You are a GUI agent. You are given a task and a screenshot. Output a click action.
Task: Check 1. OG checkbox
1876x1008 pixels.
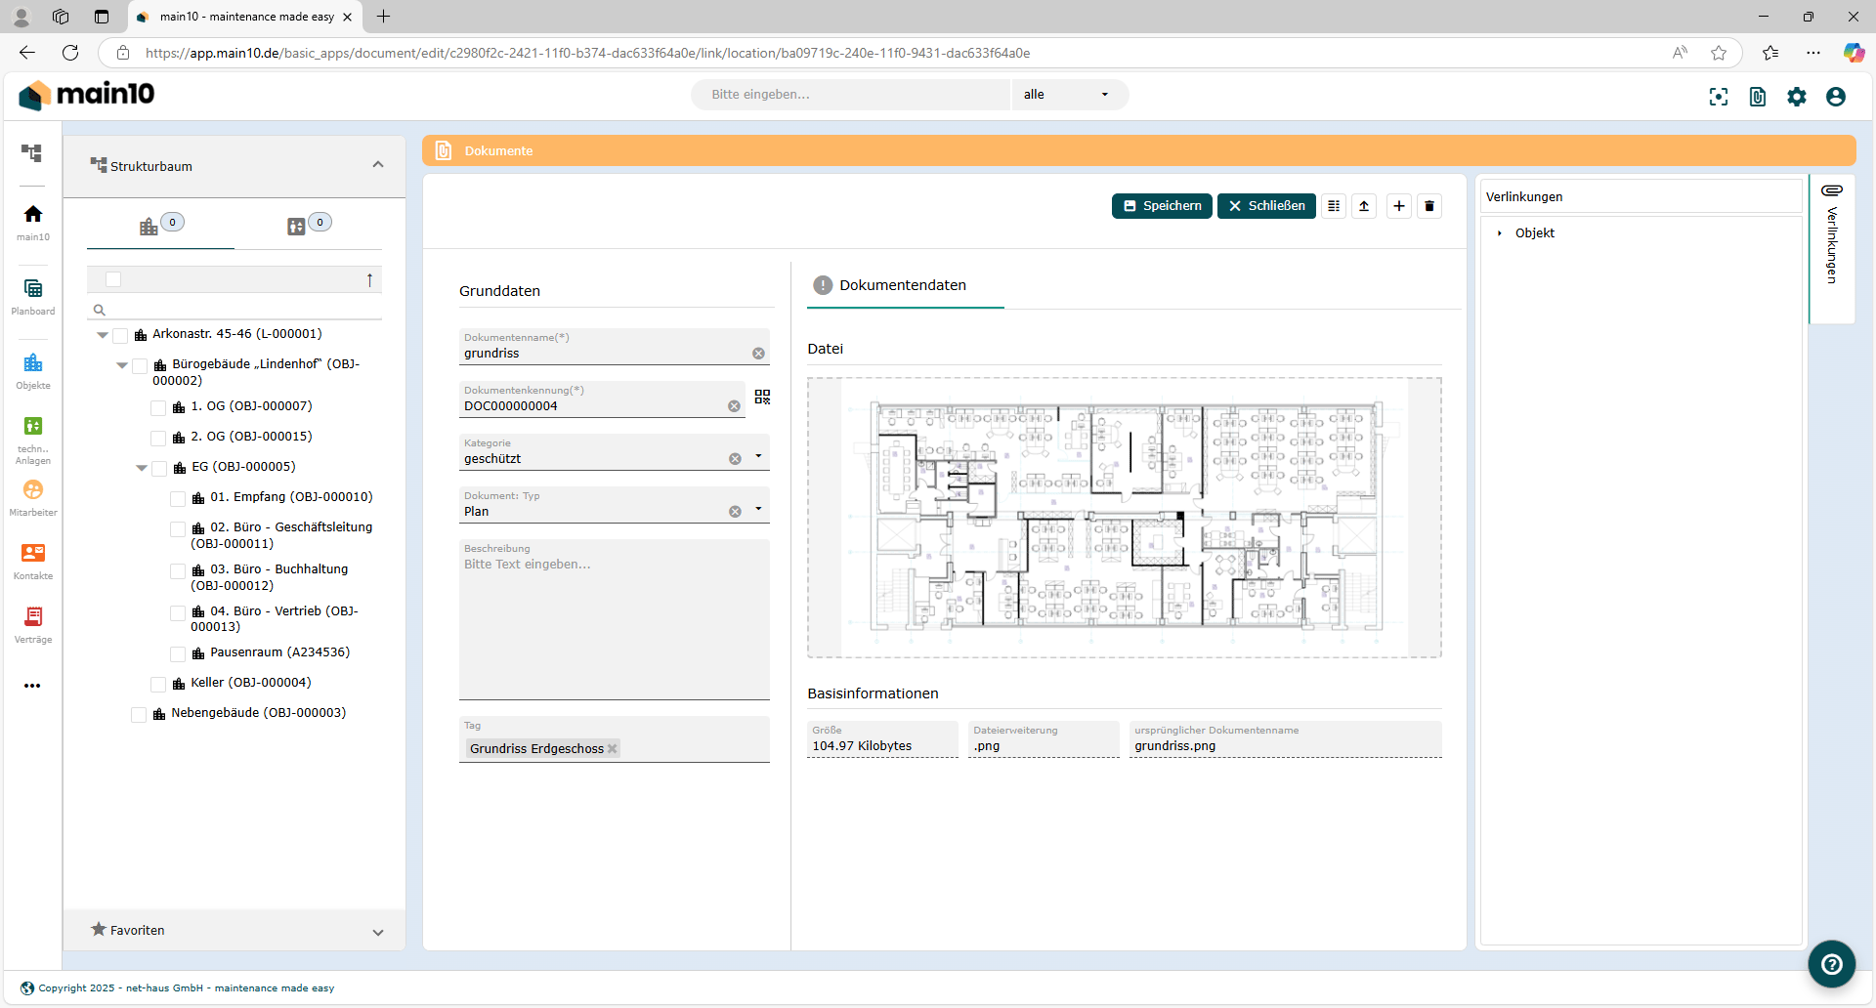tap(158, 408)
